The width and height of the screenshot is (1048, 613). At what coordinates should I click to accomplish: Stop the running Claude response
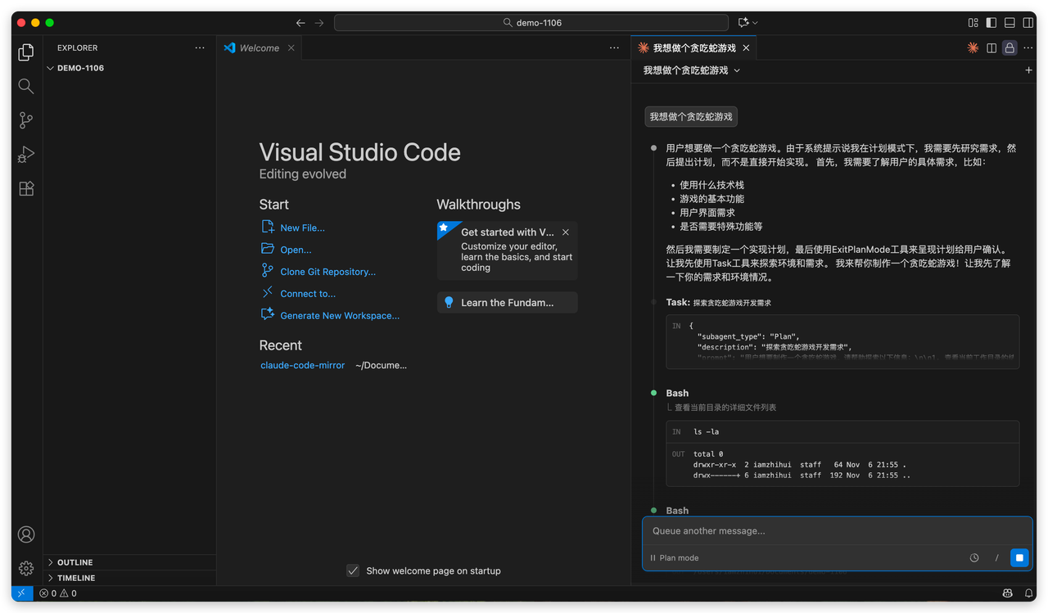tap(1019, 557)
